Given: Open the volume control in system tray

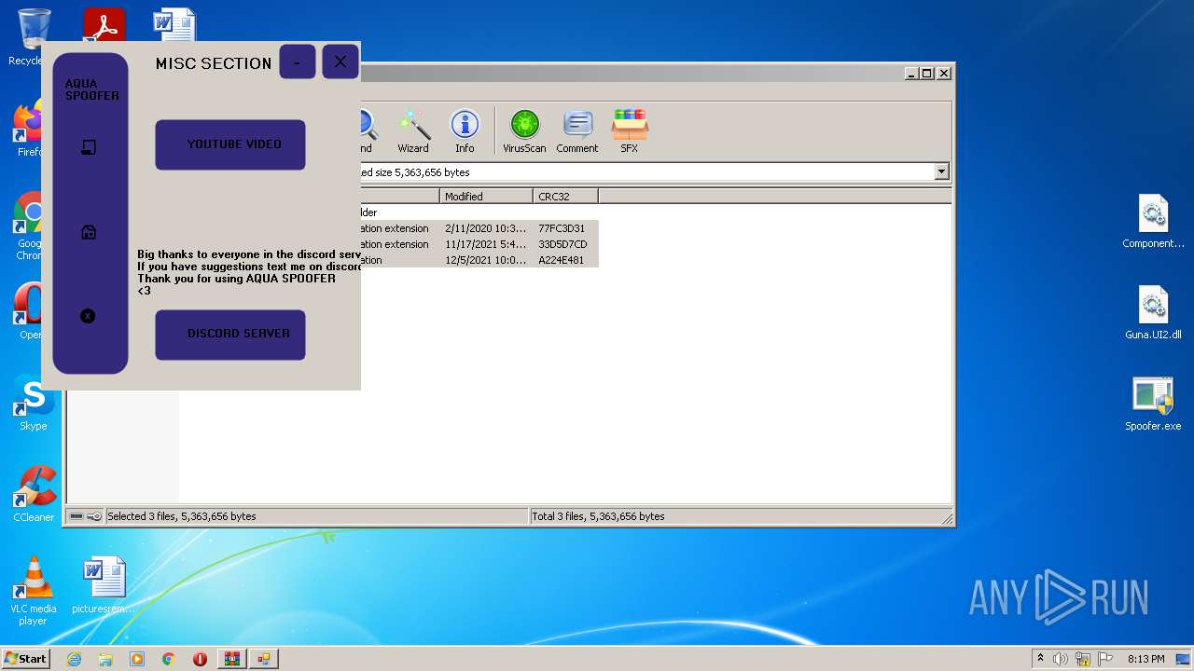Looking at the screenshot, I should click(1061, 659).
